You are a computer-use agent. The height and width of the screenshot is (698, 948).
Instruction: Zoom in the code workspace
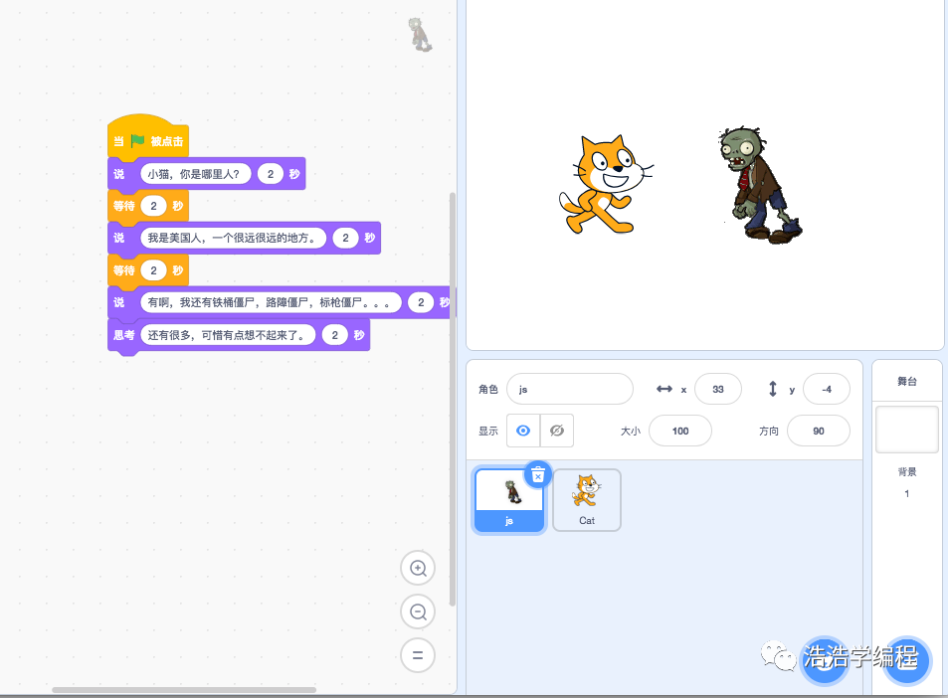(x=418, y=568)
